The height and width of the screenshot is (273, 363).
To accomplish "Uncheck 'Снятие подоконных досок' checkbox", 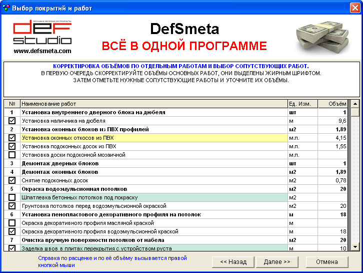I will click(x=12, y=180).
